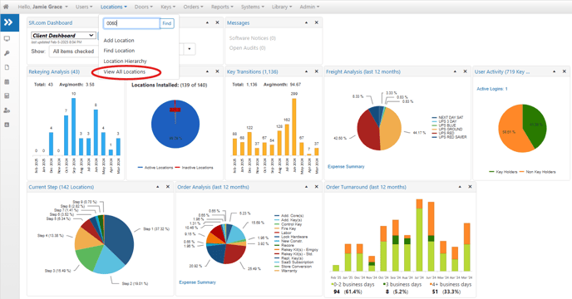Open the calculator icon in left sidebar
The height and width of the screenshot is (299, 572).
pos(7,96)
